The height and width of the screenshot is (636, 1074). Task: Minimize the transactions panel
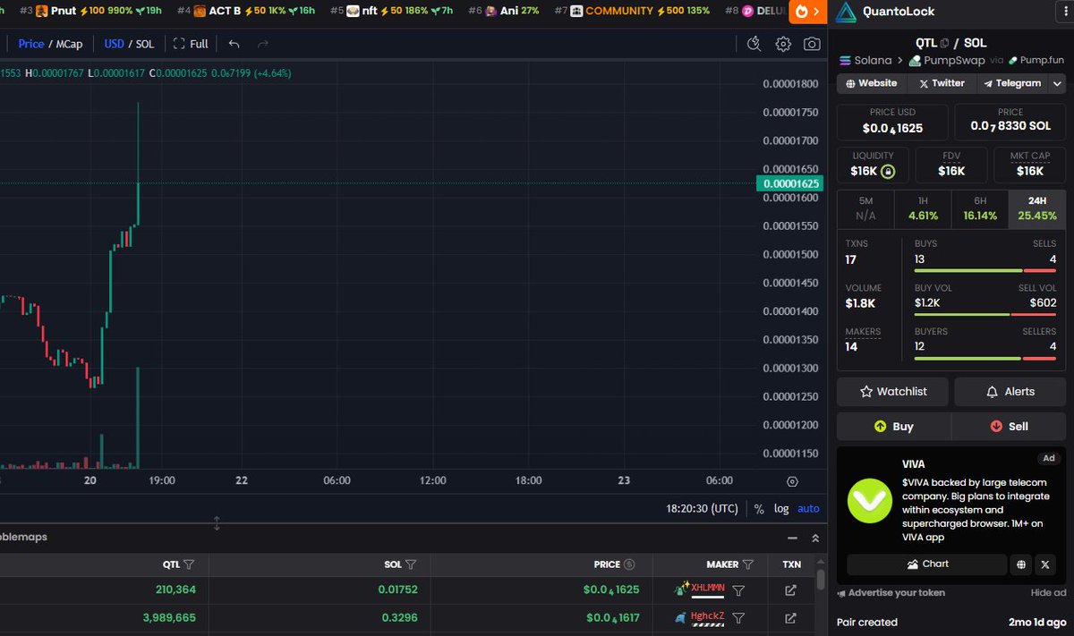(x=792, y=538)
